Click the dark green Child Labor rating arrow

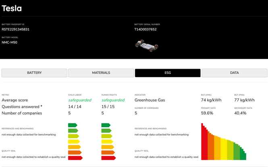pos(73,125)
